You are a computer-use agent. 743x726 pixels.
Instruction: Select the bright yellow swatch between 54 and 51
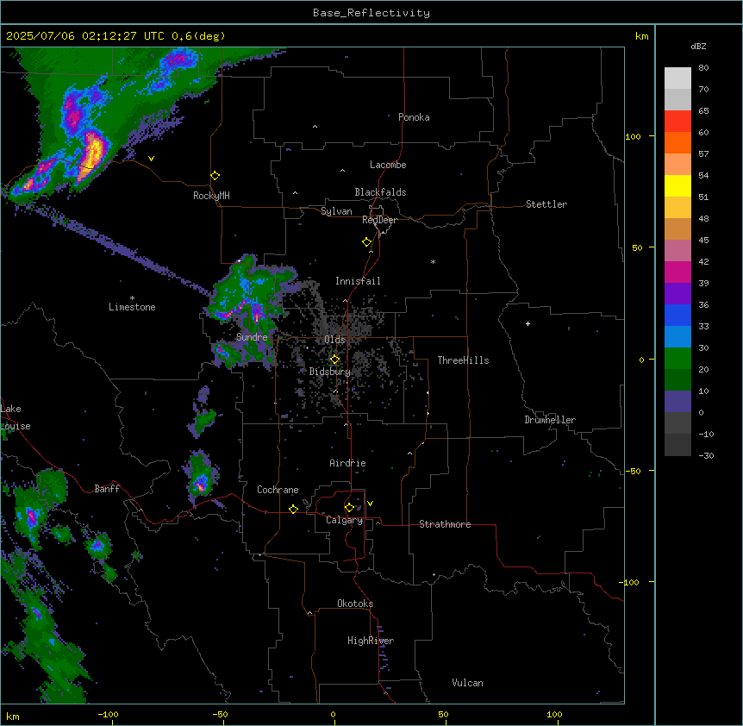[x=677, y=185]
